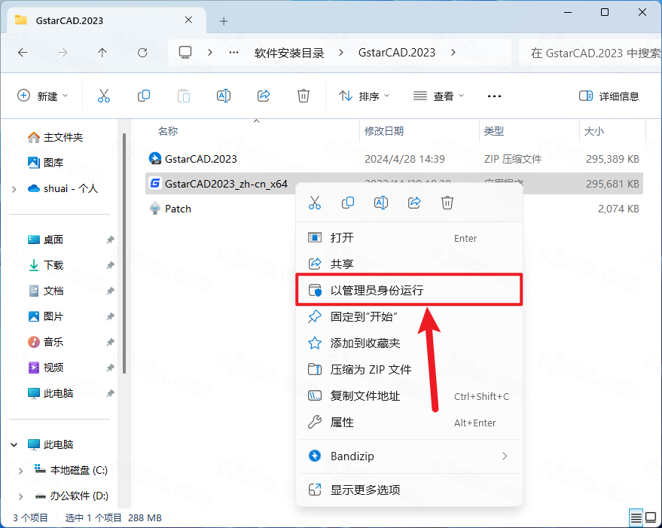The image size is (662, 528).
Task: Click the copy icon in the toolbar
Action: click(x=144, y=96)
